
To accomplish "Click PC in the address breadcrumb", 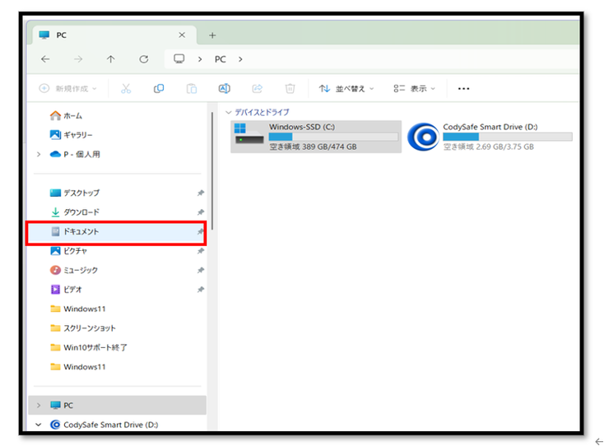I will pos(221,59).
